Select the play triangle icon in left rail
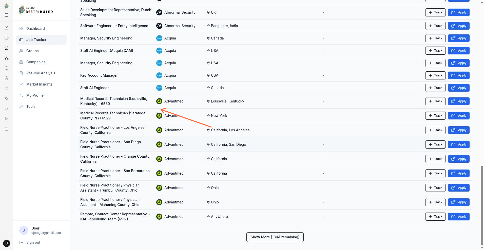Viewport: 484px width, 250px height. 7,119
